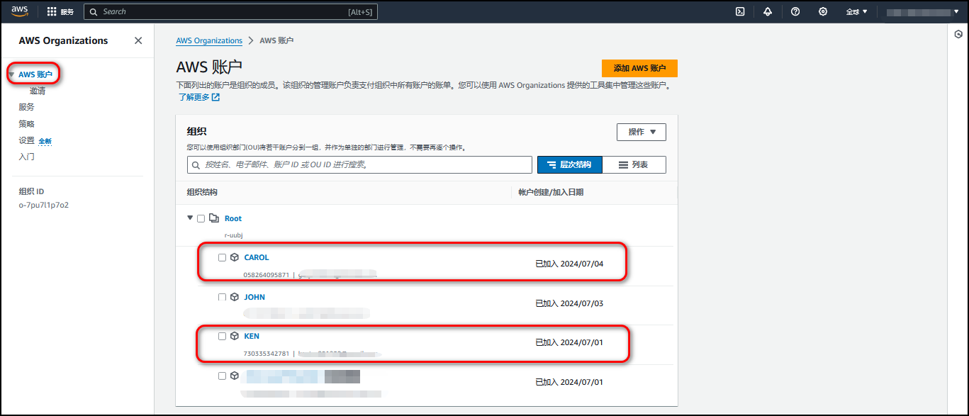Click the cube icon beside JOHN
The image size is (969, 416).
234,297
